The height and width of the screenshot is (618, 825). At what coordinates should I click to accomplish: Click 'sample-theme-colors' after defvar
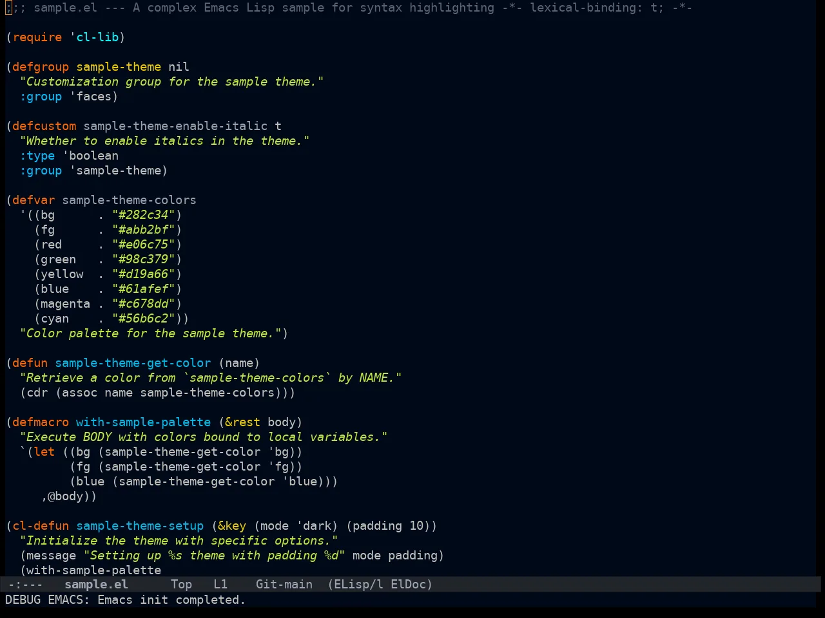pos(130,200)
